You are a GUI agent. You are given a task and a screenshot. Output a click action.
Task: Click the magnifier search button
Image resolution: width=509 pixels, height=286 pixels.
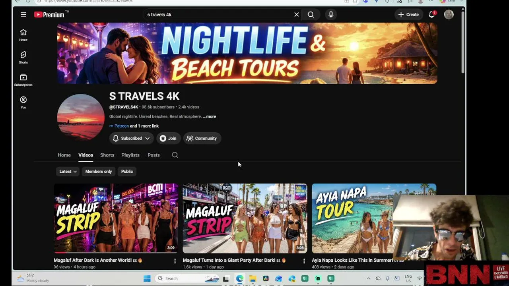point(311,15)
